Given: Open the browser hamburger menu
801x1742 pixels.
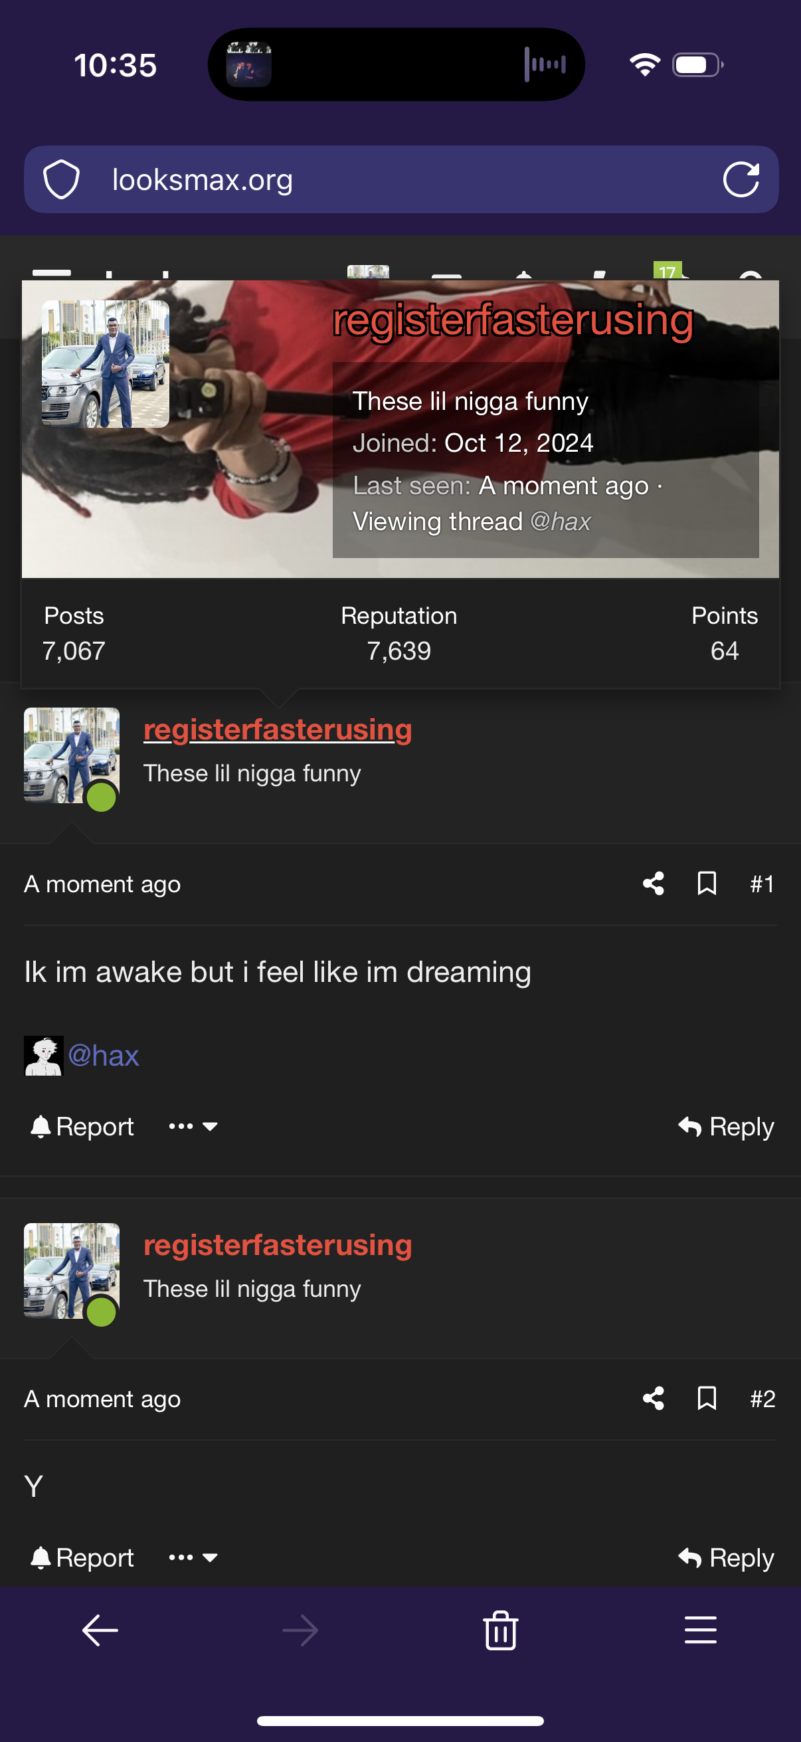Looking at the screenshot, I should coord(700,1630).
